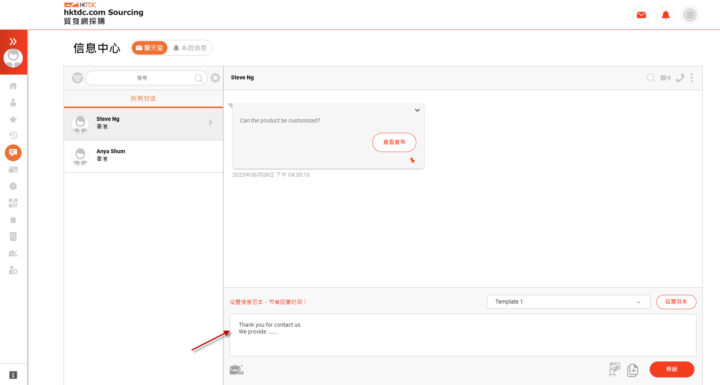Search within chat using header magnifier
Viewport: 720px width, 385px height.
point(651,78)
